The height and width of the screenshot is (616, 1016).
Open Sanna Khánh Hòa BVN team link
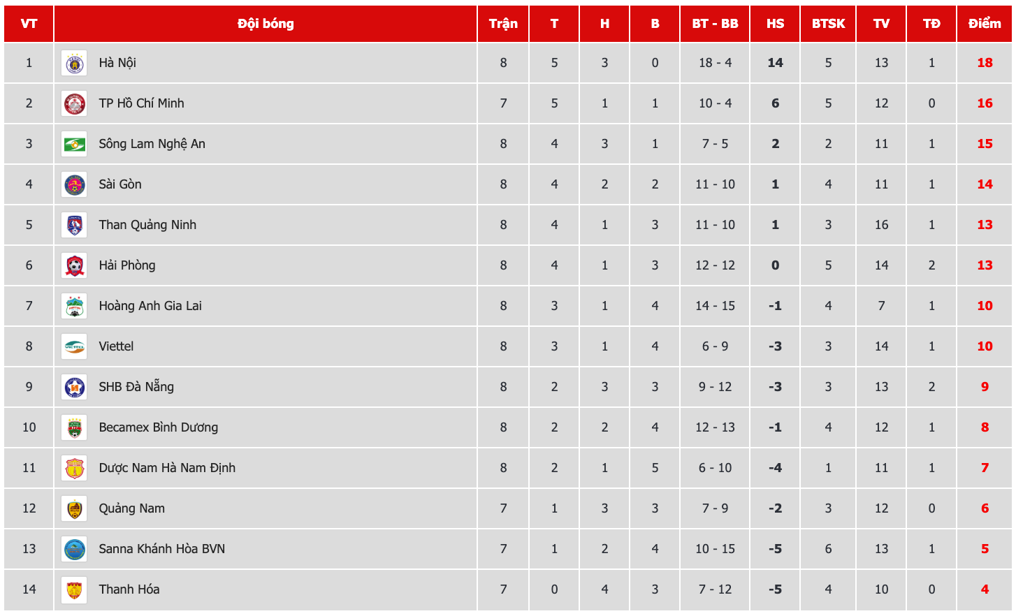161,549
